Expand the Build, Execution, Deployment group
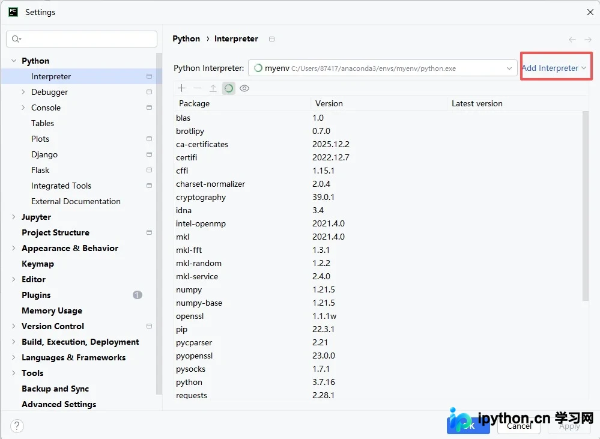The image size is (600, 439). point(14,342)
